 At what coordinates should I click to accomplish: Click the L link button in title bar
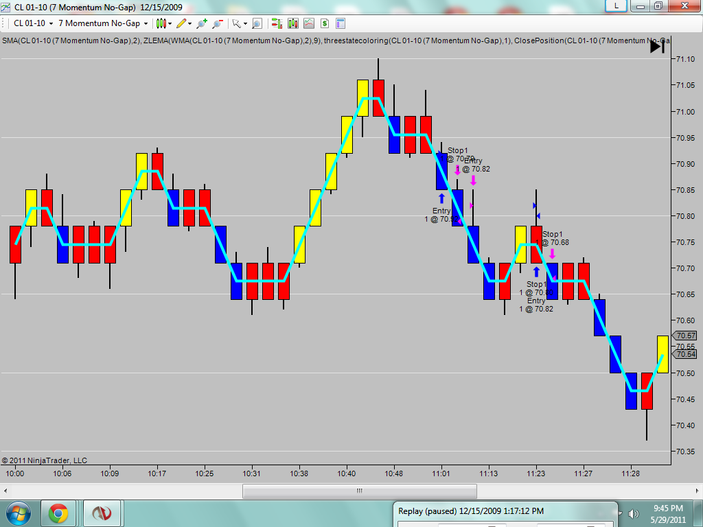(x=616, y=5)
